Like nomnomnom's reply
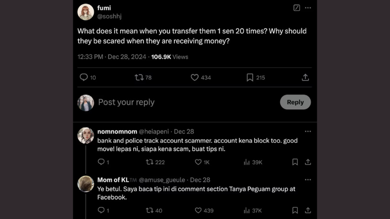 point(198,162)
